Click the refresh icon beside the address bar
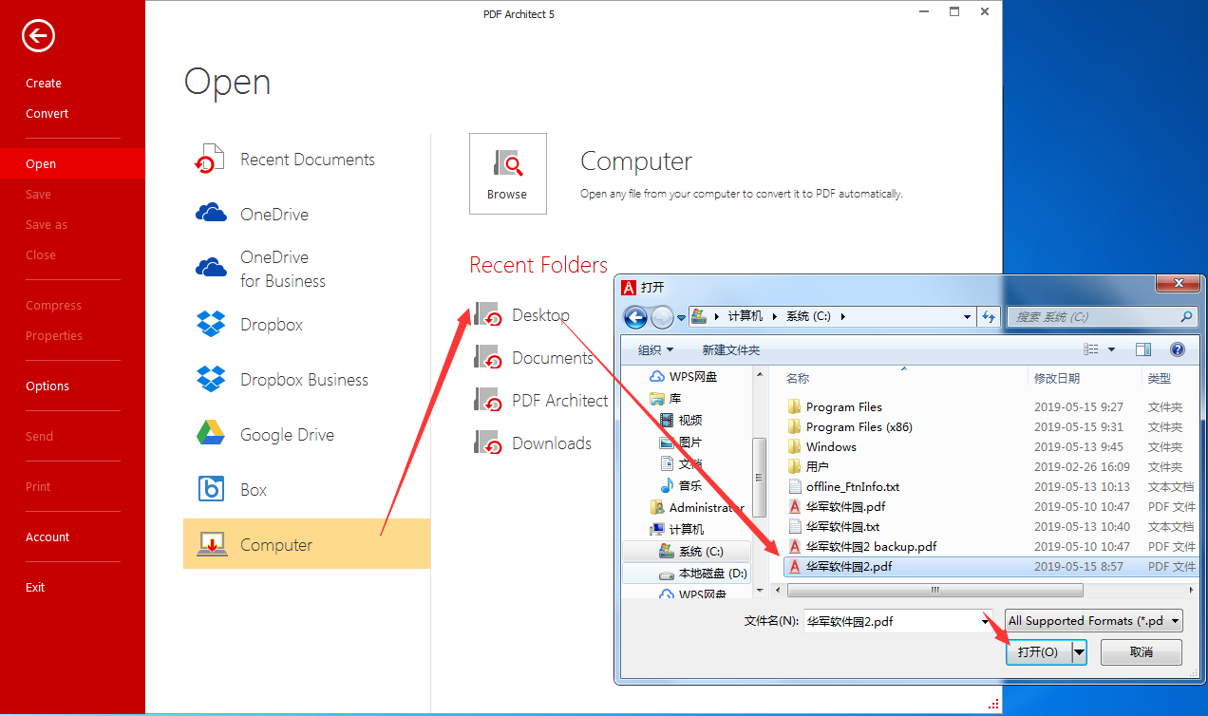Viewport: 1208px width, 716px height. 989,317
